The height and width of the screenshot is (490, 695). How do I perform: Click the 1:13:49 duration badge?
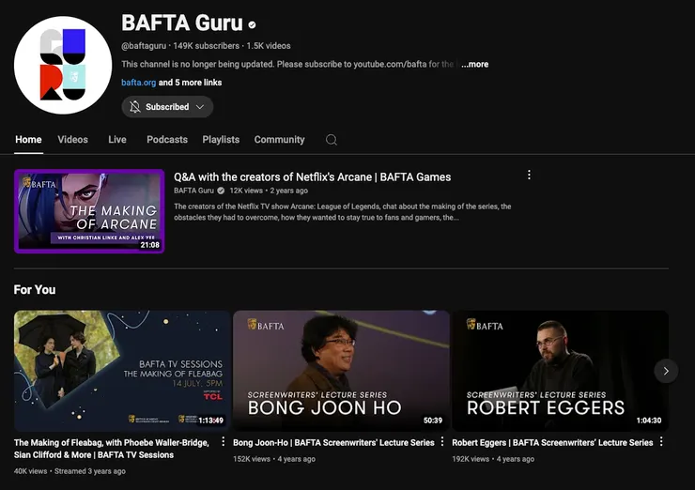coord(211,420)
